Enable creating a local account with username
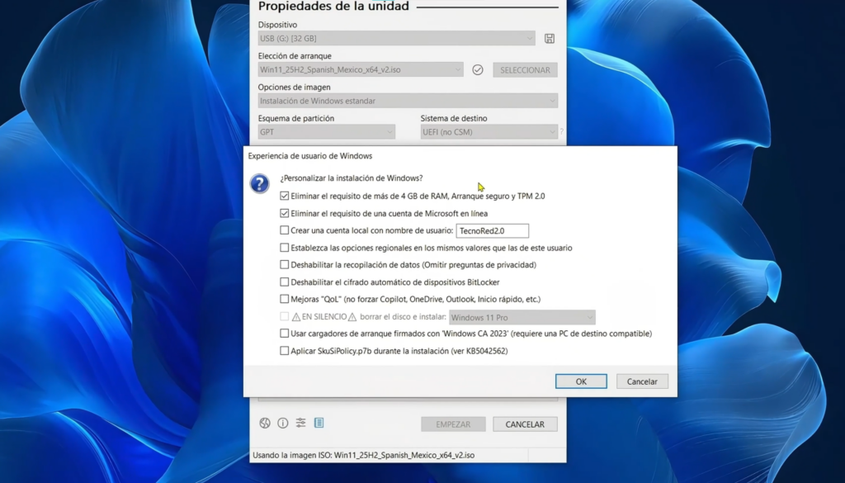 click(284, 230)
